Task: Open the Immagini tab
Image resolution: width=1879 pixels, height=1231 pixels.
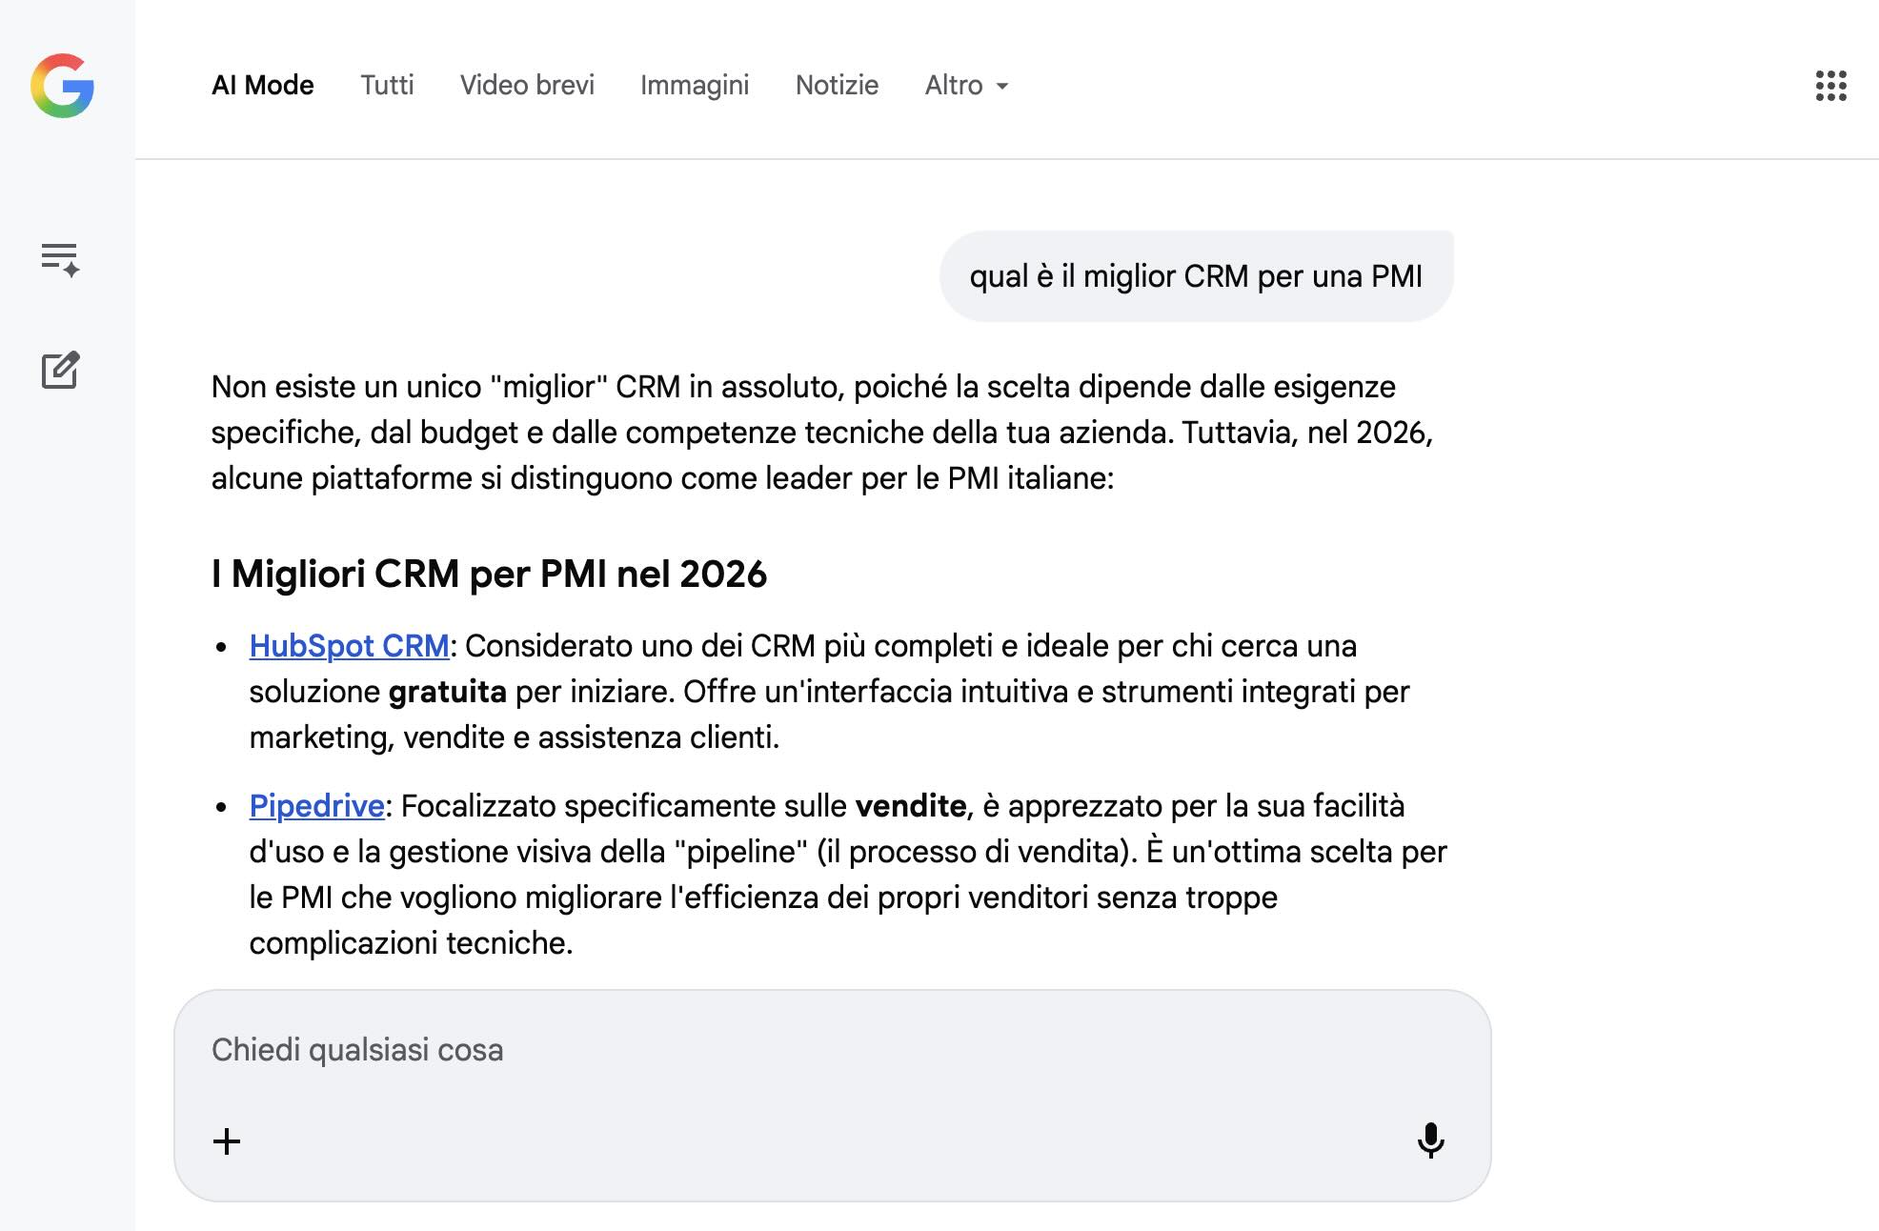Action: pyautogui.click(x=695, y=86)
